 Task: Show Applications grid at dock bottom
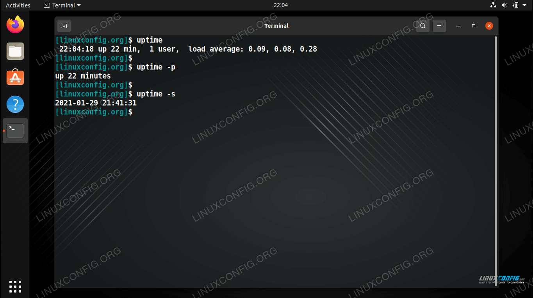15,286
